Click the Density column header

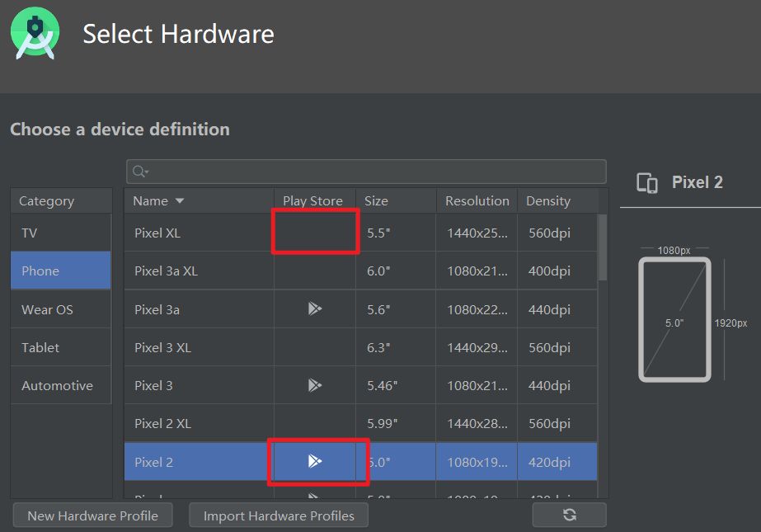[x=557, y=201]
